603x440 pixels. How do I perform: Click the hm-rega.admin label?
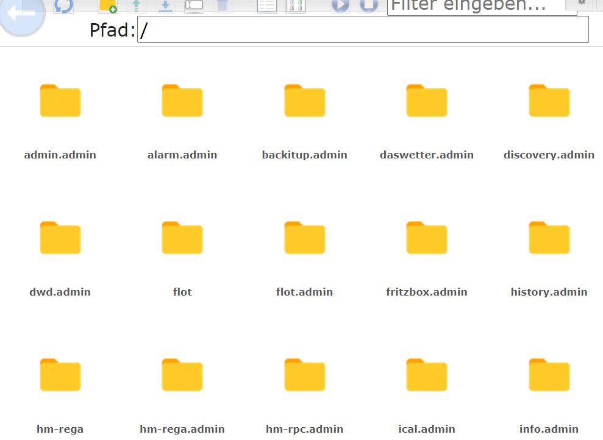pyautogui.click(x=182, y=429)
